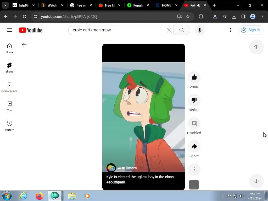Switch to the Popula tab
This screenshot has width=268, height=201.
(138, 5)
